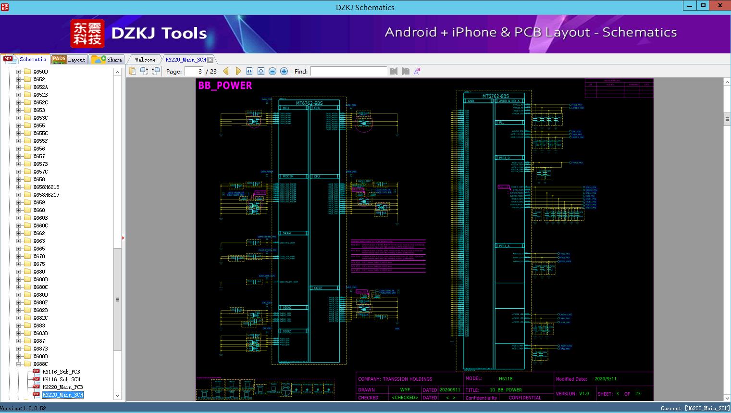Zoom out with the minus icon
Image resolution: width=731 pixels, height=413 pixels.
(273, 71)
